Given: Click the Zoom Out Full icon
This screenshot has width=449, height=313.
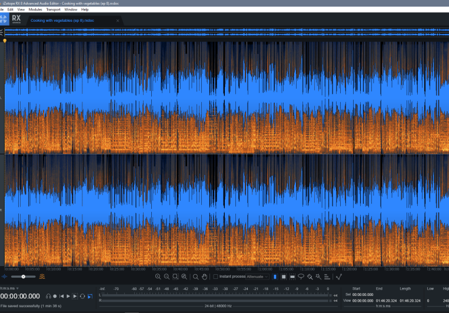Looking at the screenshot, I should [184, 277].
